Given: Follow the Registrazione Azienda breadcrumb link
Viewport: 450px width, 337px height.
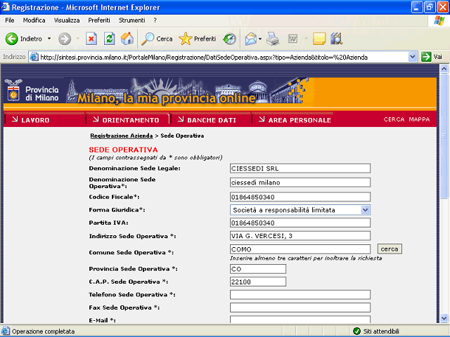Looking at the screenshot, I should tap(121, 135).
